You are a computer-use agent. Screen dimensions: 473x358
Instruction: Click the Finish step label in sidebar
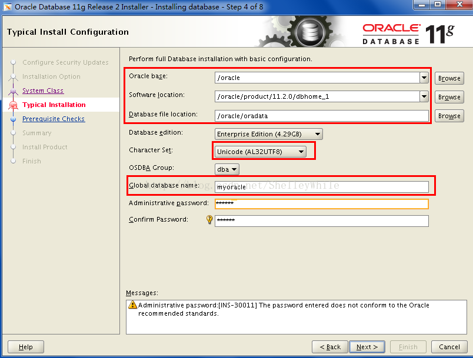coord(32,161)
